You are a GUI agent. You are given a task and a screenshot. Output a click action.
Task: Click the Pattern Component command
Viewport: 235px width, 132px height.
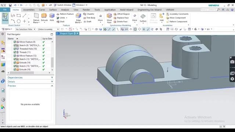177,22
